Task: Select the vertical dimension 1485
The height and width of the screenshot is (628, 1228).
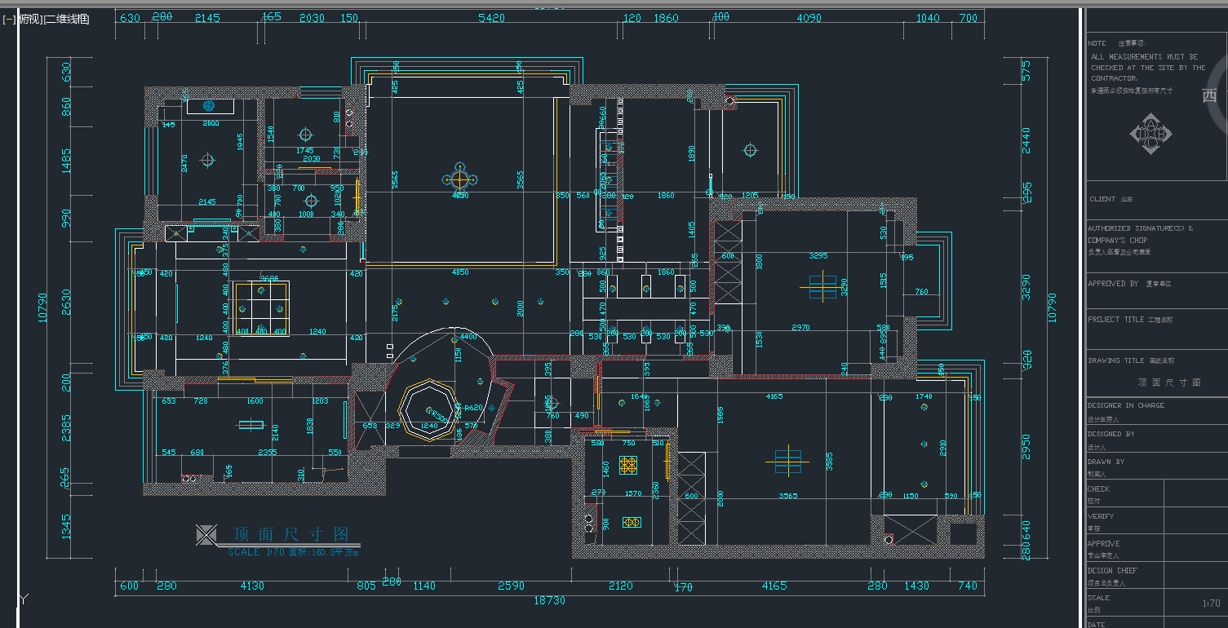Action: click(66, 161)
